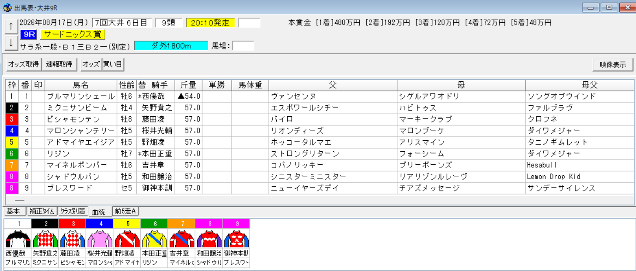Switch to the 基本 tab
This screenshot has height=271, width=636.
(14, 211)
